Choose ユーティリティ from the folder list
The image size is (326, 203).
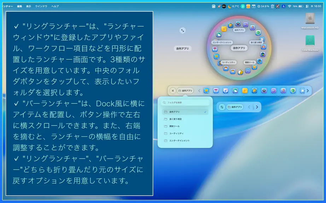pyautogui.click(x=185, y=134)
